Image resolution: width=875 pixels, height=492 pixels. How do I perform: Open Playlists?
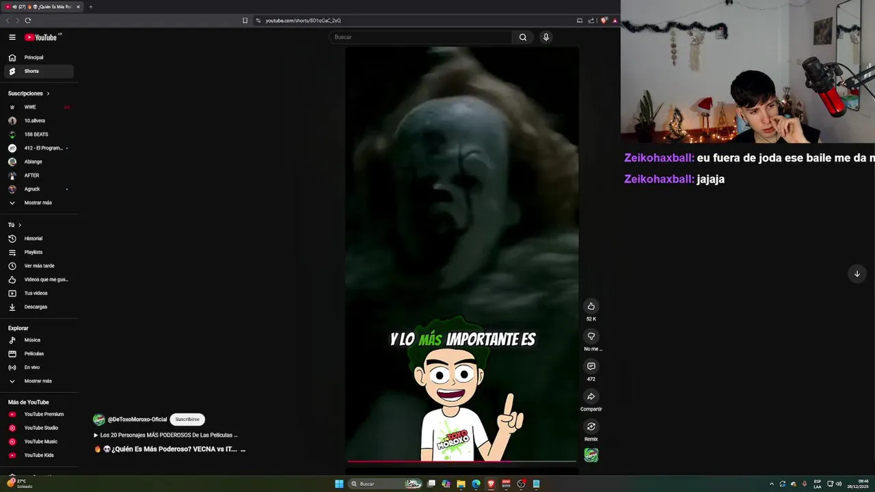39,252
